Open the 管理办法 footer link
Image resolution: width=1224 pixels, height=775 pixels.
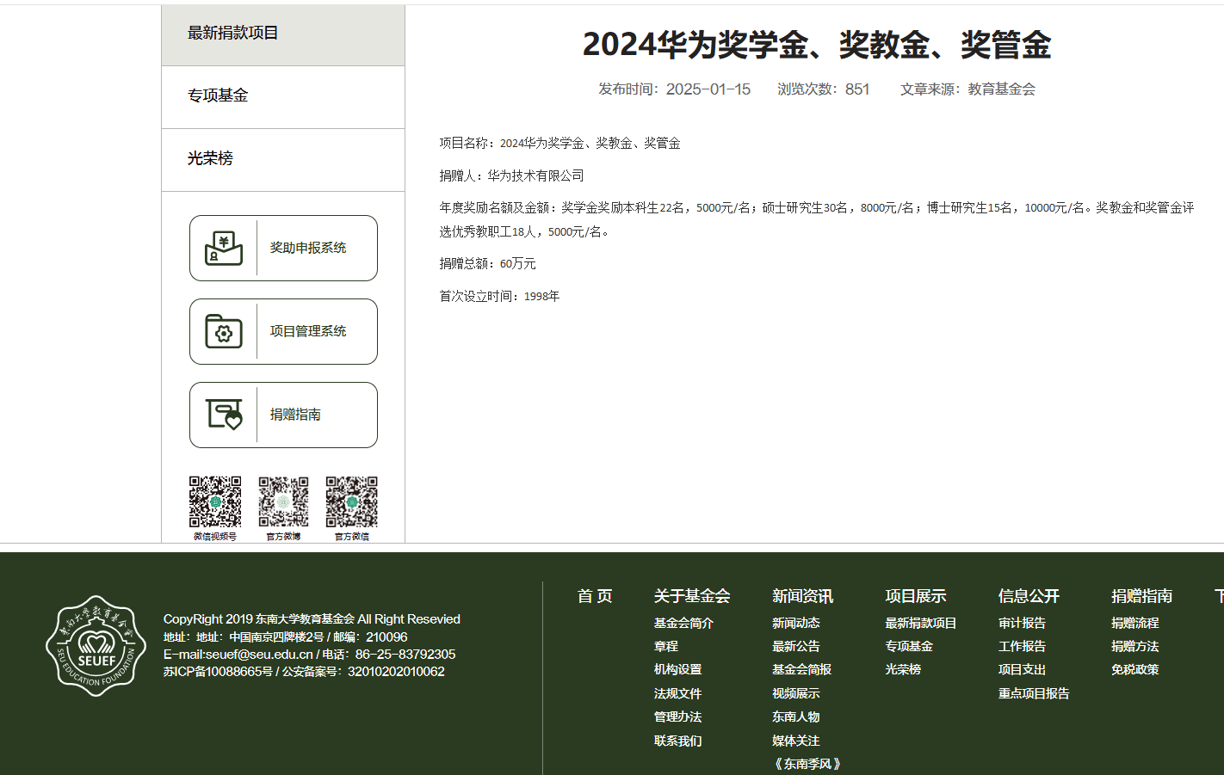[x=678, y=717]
